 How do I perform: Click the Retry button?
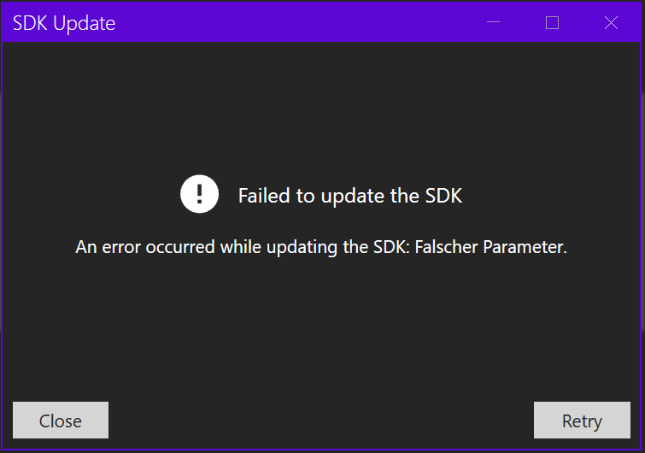pos(582,421)
